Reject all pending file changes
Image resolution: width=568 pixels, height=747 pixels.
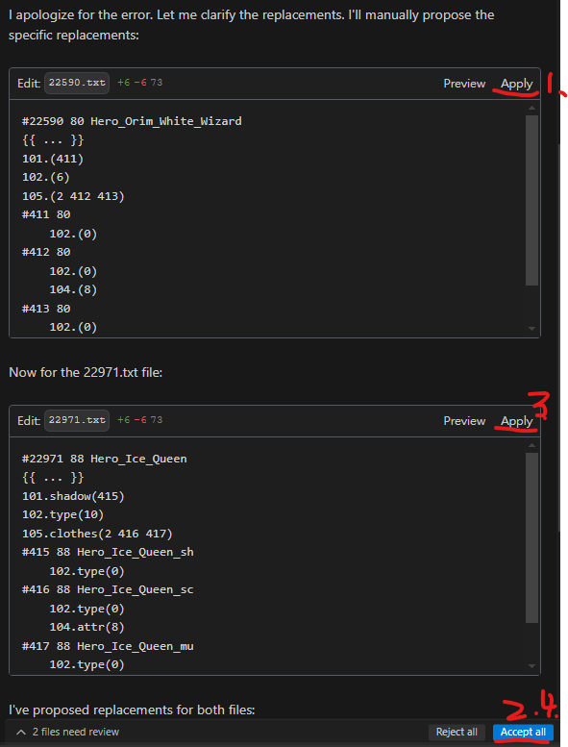pos(457,732)
